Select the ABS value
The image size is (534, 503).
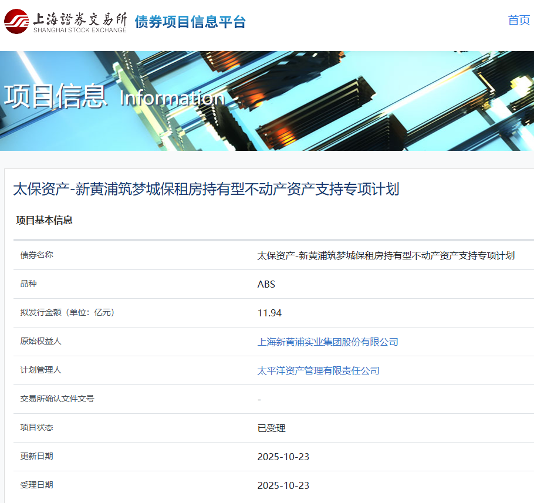(266, 284)
